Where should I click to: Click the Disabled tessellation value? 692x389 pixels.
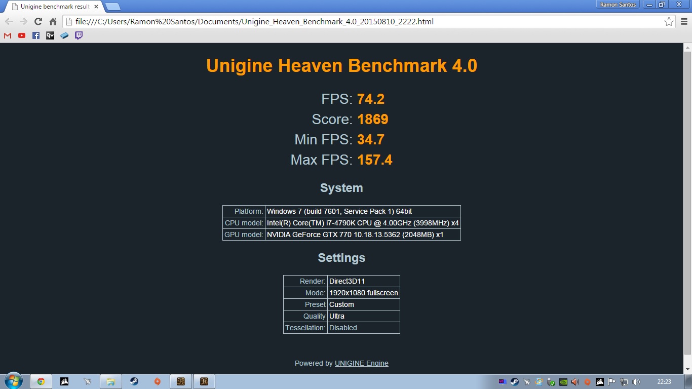click(x=364, y=328)
